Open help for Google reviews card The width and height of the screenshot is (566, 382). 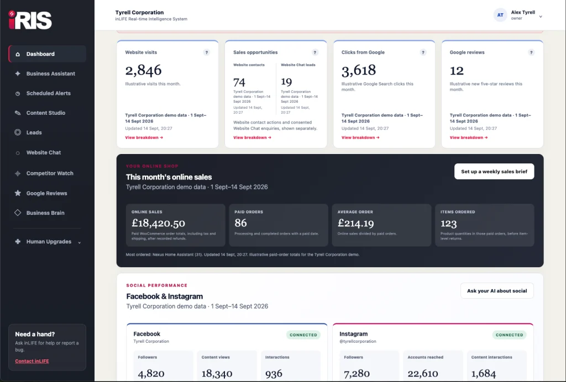(531, 52)
